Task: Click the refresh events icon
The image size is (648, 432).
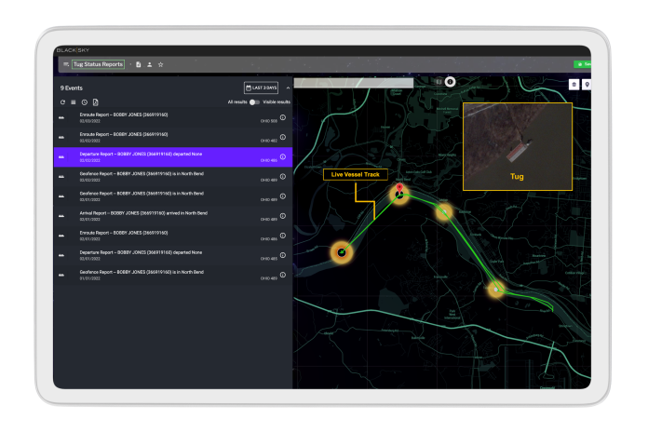Action: click(x=62, y=101)
